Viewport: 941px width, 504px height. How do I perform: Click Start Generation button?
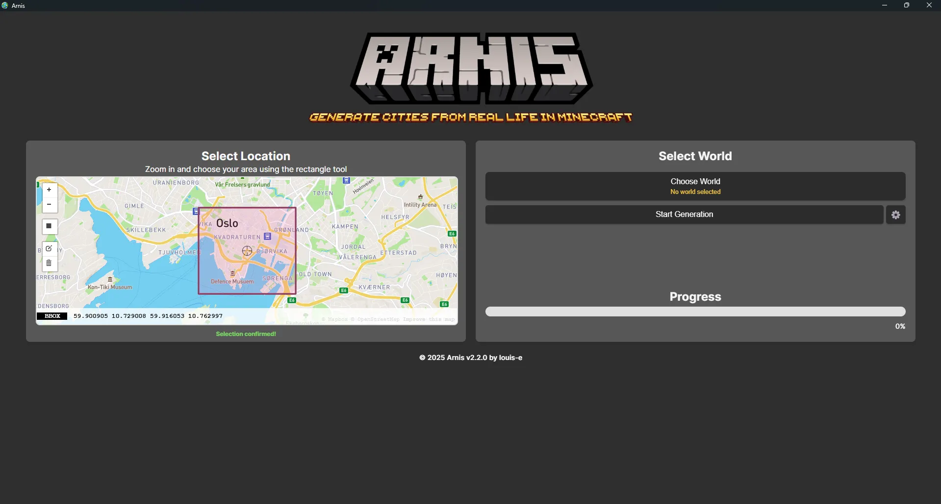[x=684, y=215]
